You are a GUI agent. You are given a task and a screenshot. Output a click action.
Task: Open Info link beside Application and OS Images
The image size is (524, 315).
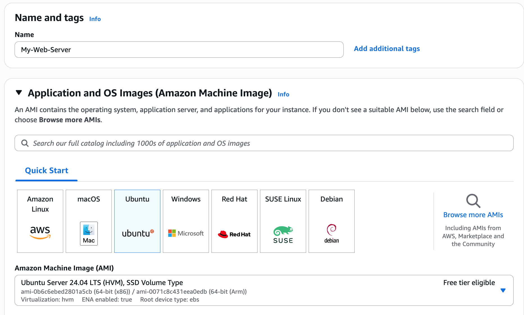point(283,94)
